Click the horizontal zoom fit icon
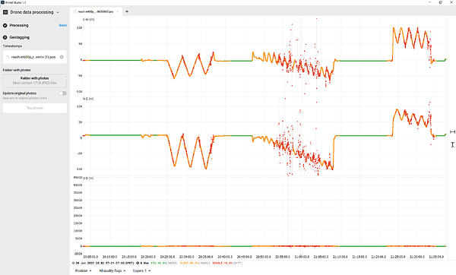 (452, 132)
